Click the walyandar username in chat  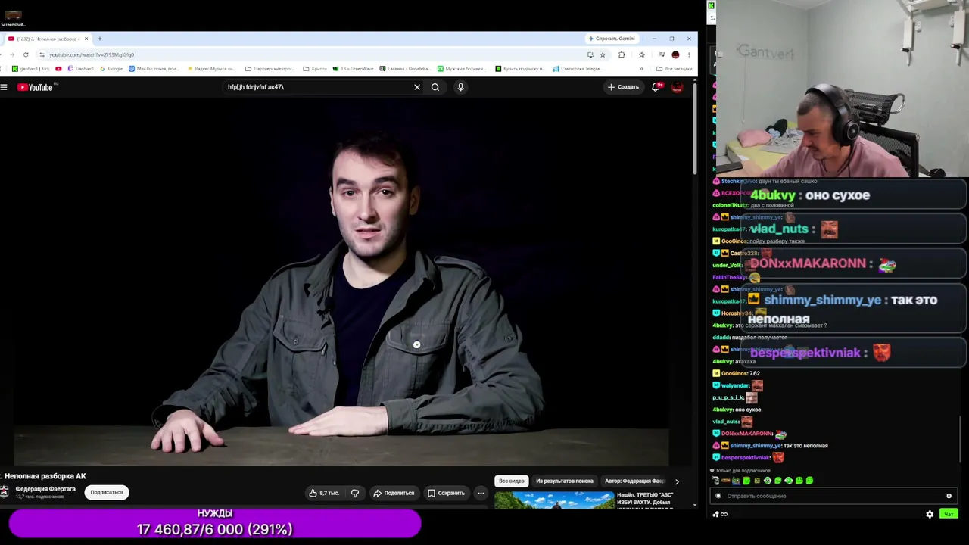[735, 385]
